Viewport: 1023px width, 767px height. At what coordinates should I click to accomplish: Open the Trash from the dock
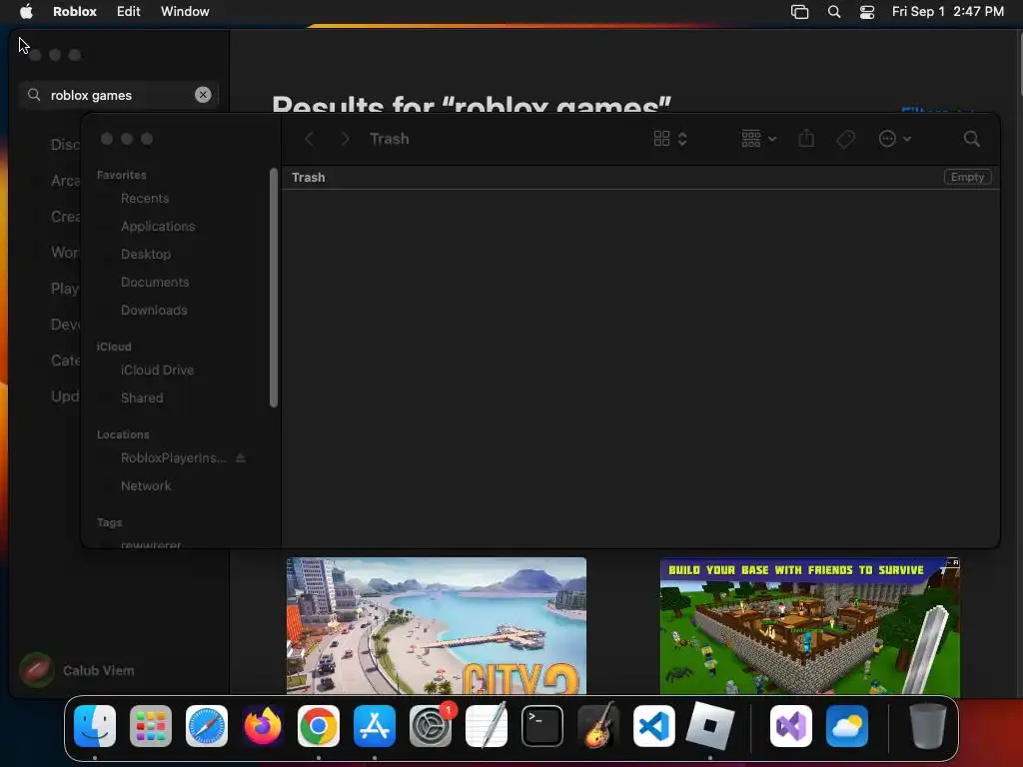928,726
